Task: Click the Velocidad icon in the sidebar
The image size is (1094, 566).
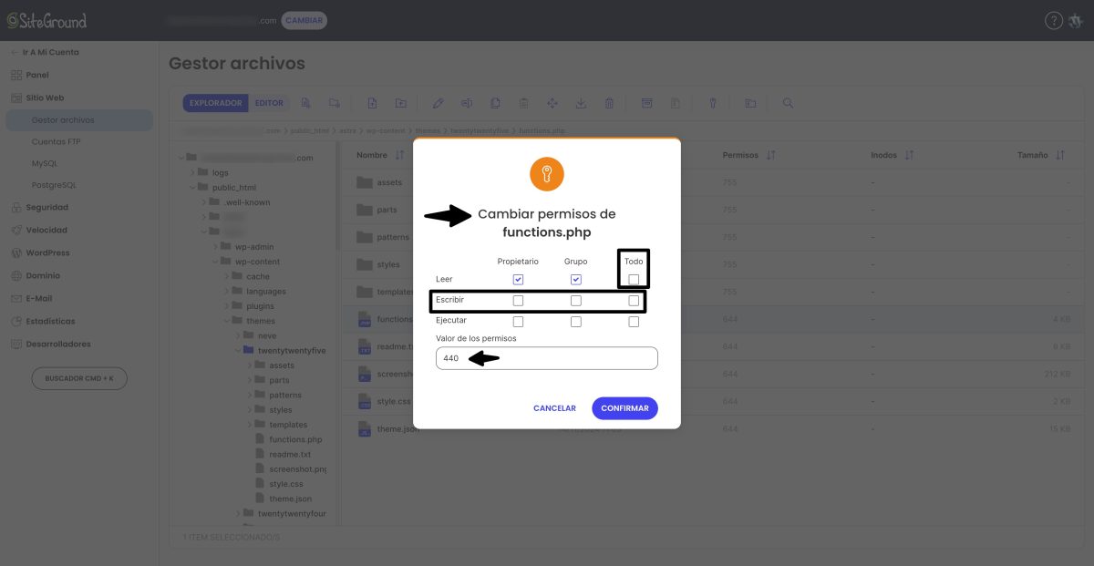Action: pyautogui.click(x=16, y=230)
